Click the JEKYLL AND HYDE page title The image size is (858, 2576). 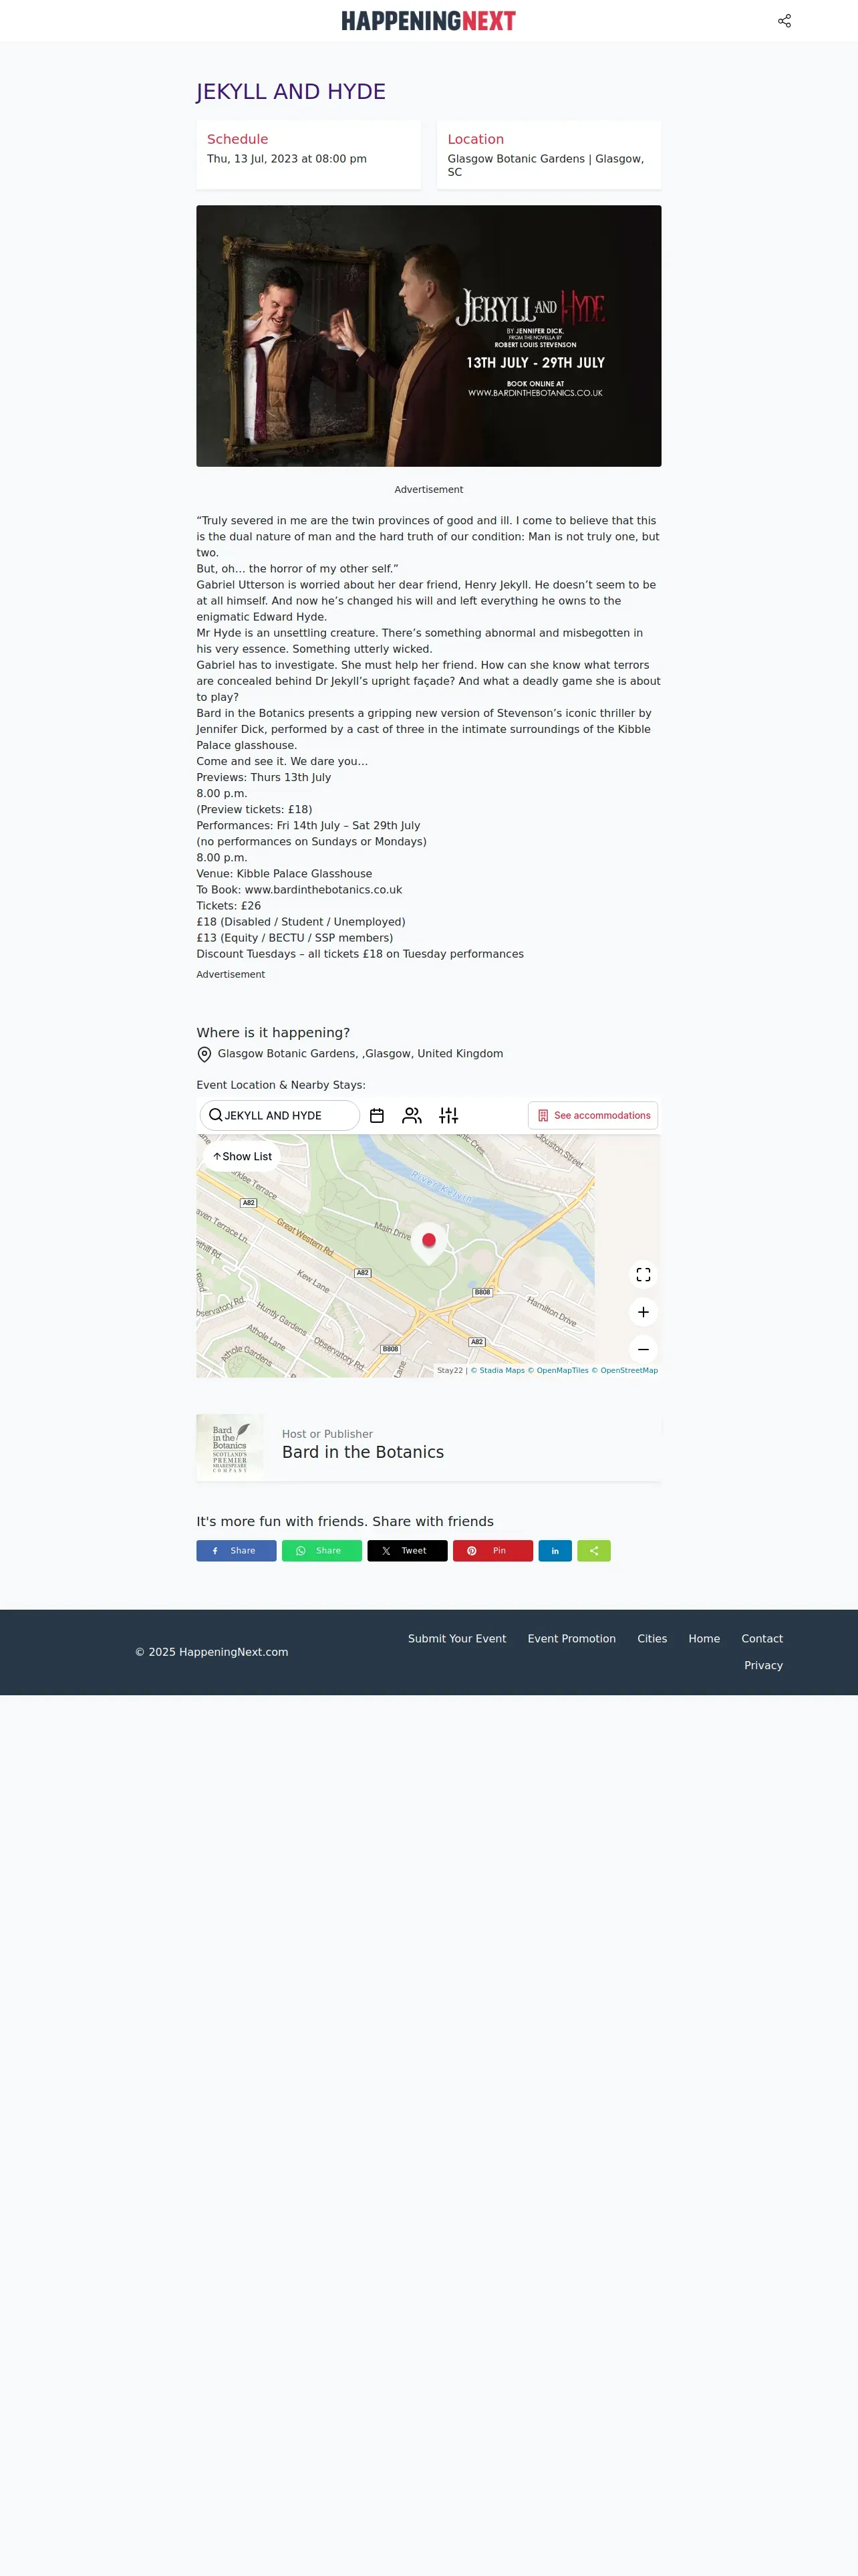(x=291, y=92)
